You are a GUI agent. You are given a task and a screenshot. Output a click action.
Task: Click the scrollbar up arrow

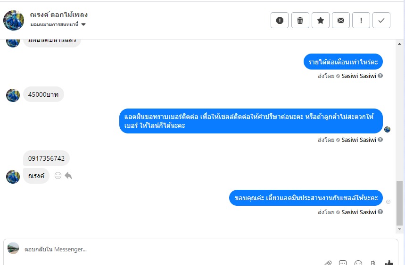[399, 44]
